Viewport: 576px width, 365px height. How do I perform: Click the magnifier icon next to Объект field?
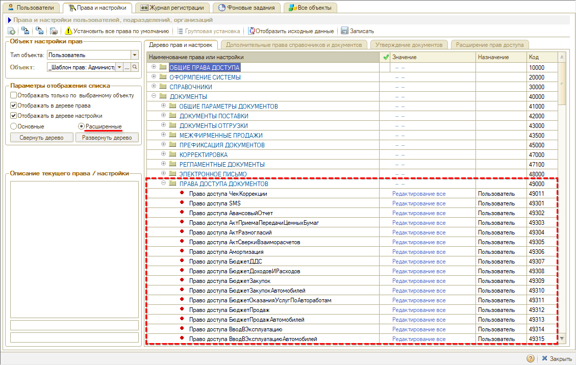click(135, 67)
